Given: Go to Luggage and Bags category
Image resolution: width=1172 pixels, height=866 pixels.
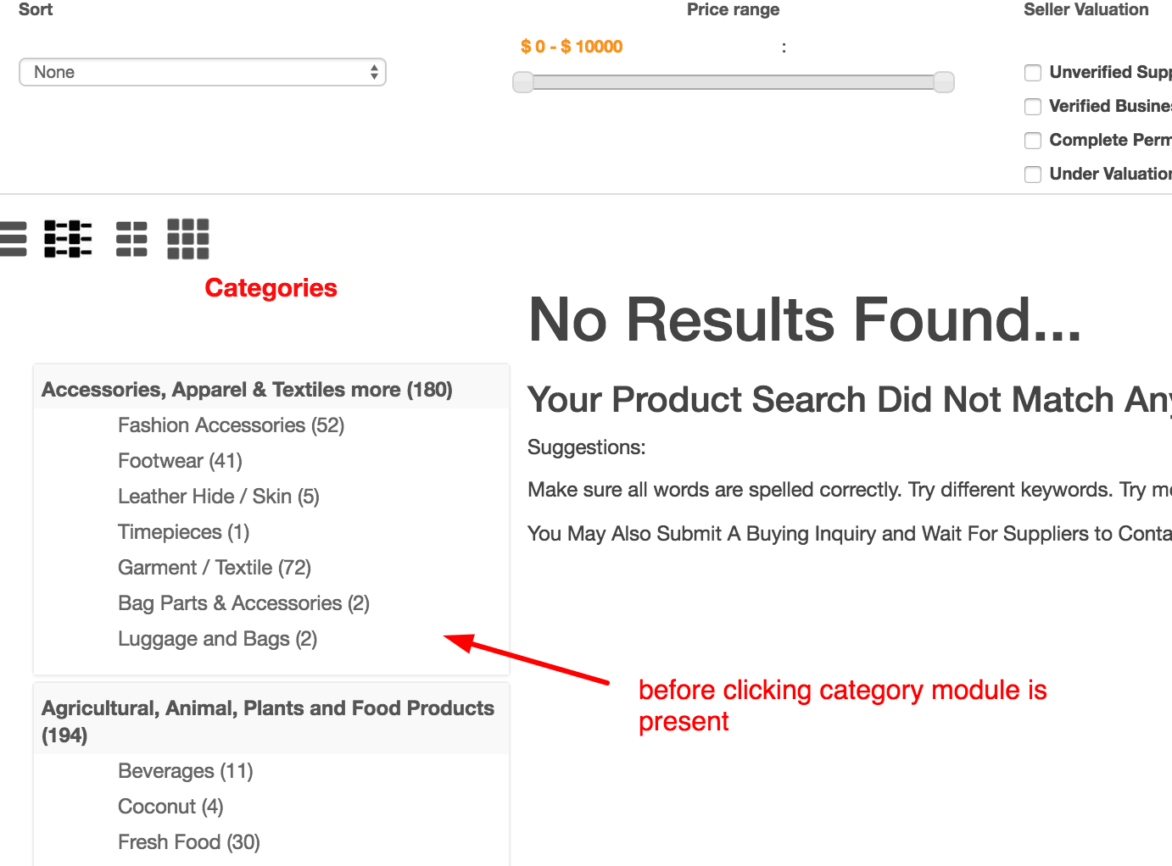Looking at the screenshot, I should tap(217, 639).
